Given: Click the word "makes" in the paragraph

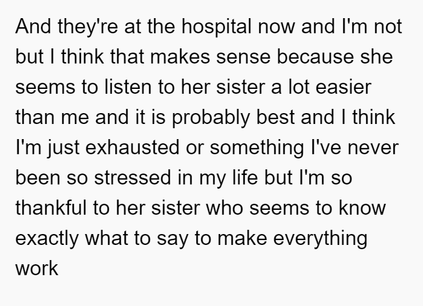Looking at the screenshot, I should (180, 56).
